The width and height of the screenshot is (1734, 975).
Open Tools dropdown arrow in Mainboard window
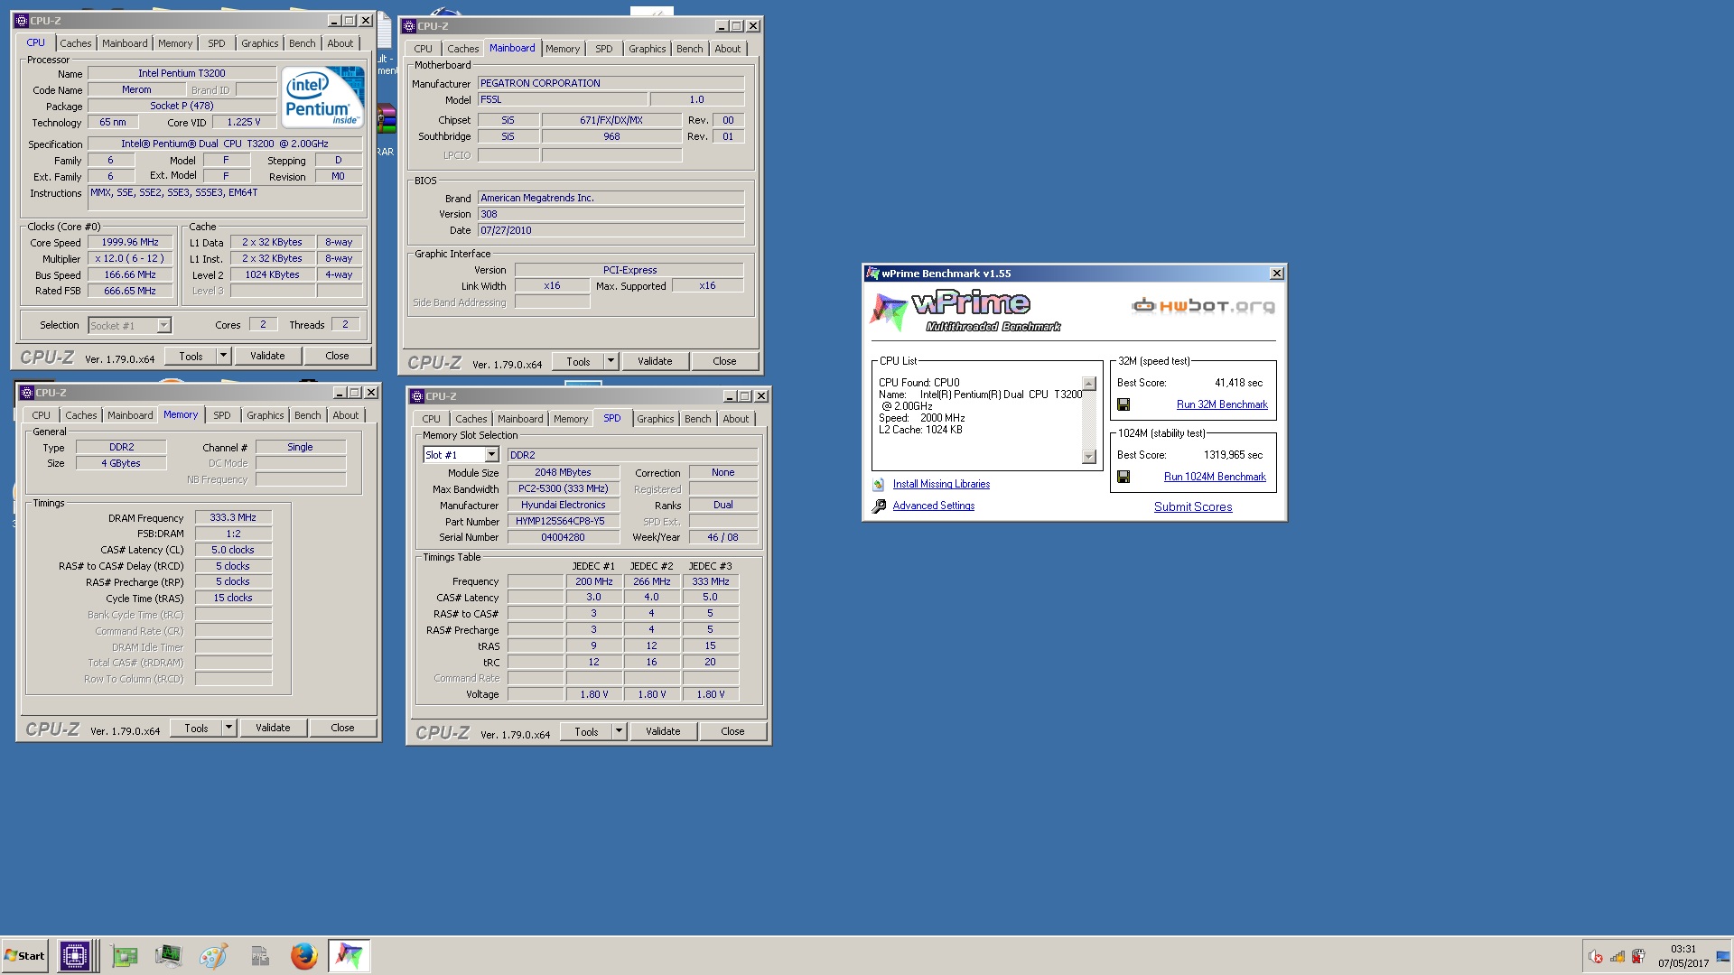[611, 361]
